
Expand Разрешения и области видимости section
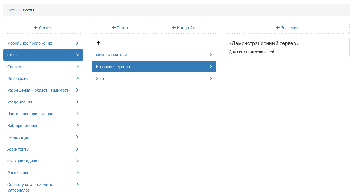click(x=39, y=90)
